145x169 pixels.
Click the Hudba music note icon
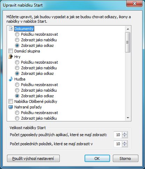pyautogui.click(x=10, y=79)
